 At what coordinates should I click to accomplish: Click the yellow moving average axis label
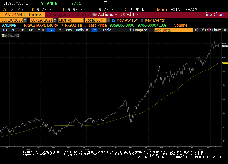pos(225,63)
